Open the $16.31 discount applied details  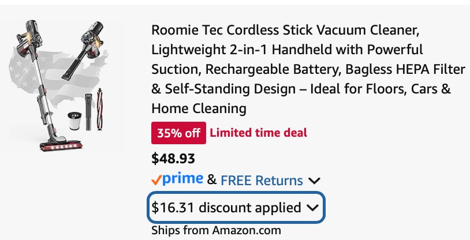tap(236, 207)
